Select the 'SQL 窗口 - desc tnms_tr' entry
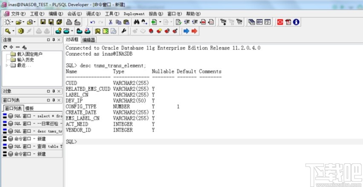This screenshot has width=363, height=187. pos(32,131)
